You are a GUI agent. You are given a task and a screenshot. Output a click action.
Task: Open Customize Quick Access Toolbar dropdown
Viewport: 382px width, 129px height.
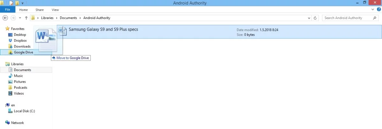point(23,3)
